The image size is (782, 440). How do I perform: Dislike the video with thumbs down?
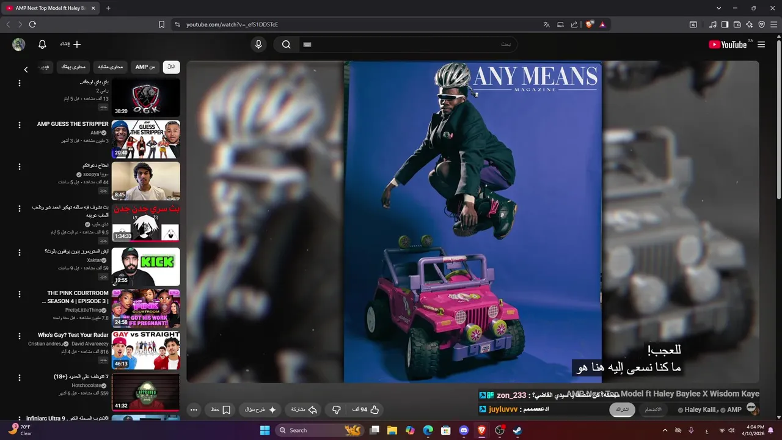coord(336,409)
